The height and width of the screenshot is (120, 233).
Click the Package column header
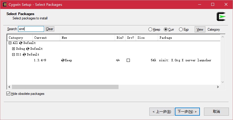pos(189,38)
